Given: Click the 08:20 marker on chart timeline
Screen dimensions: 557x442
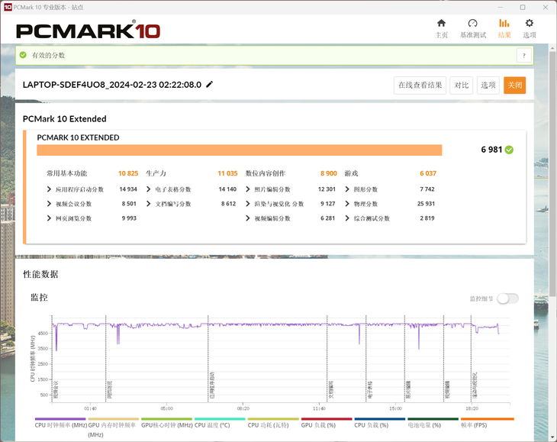Looking at the screenshot, I should tap(243, 408).
